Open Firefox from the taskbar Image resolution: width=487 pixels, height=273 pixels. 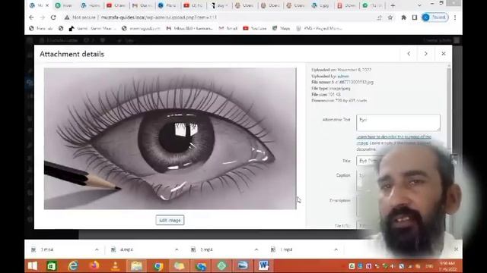tap(94, 265)
